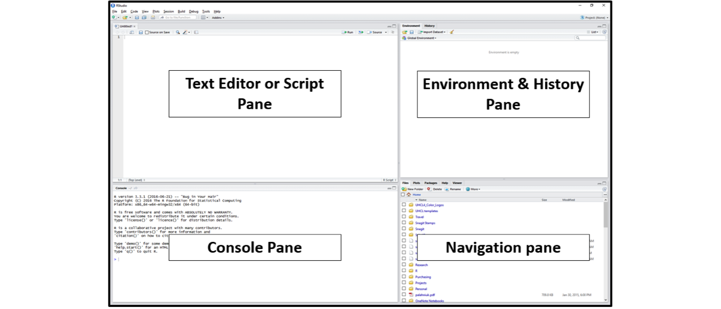The width and height of the screenshot is (721, 309).
Task: Click the Save Workspace icon in Environment pane
Action: coord(411,32)
